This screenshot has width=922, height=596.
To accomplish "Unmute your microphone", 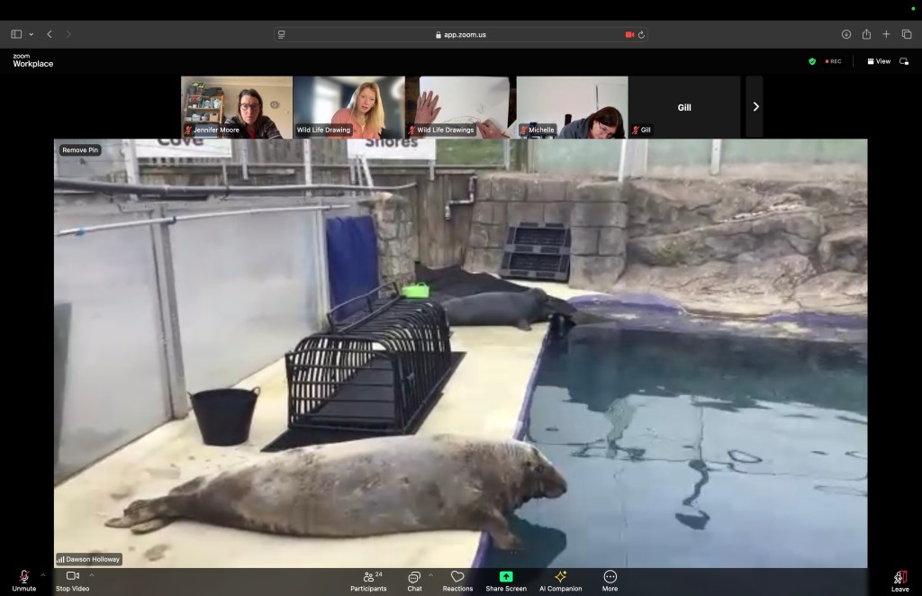I will coord(23,581).
